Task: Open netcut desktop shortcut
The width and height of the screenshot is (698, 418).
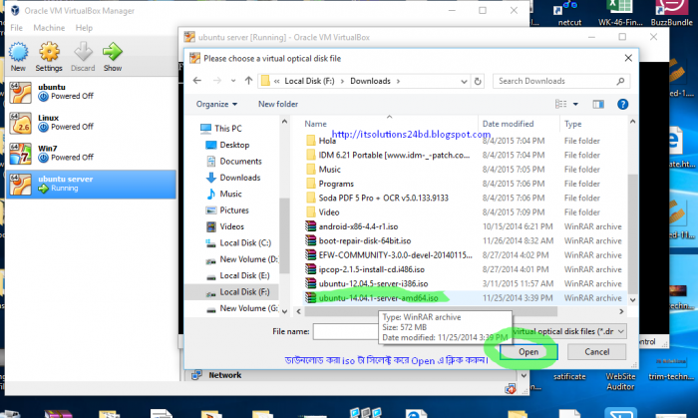Action: (569, 13)
